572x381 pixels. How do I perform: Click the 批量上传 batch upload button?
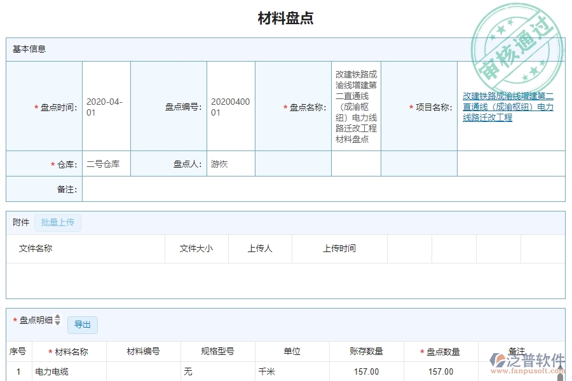point(57,222)
